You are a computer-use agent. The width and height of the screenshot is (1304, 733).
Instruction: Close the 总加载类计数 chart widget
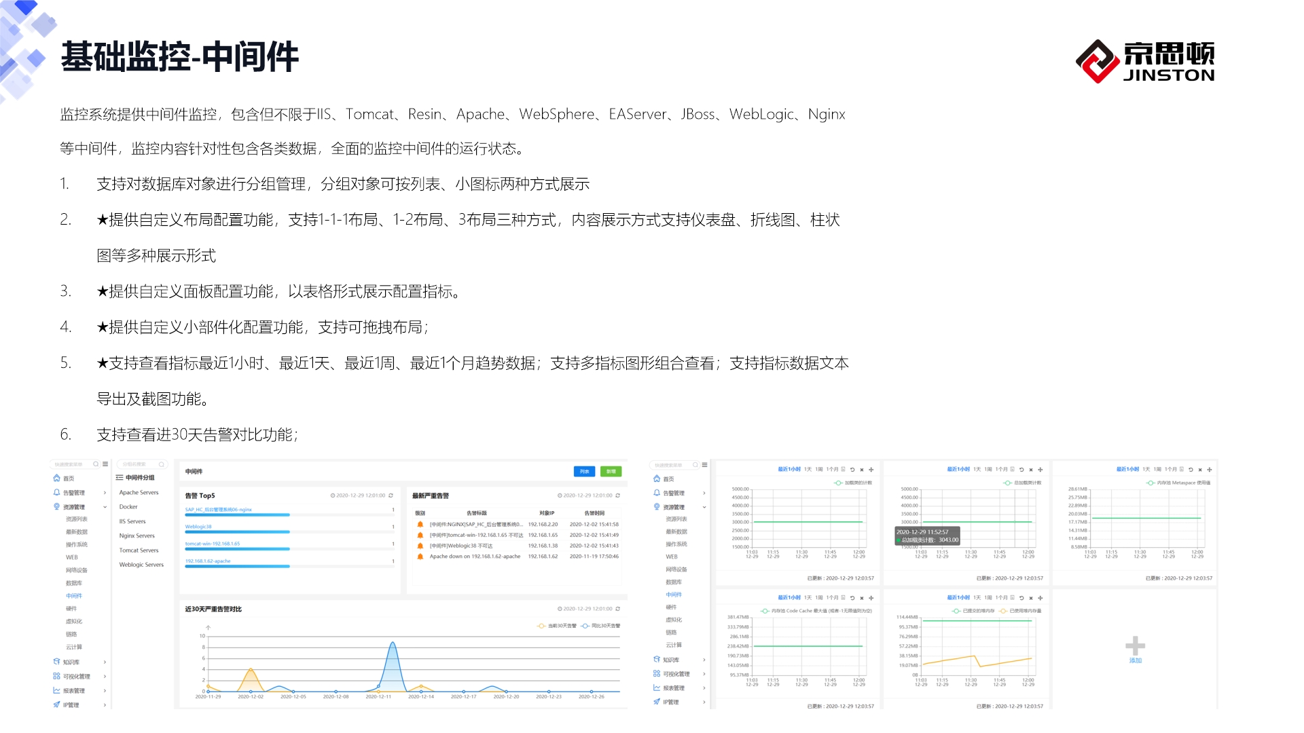click(x=1031, y=470)
